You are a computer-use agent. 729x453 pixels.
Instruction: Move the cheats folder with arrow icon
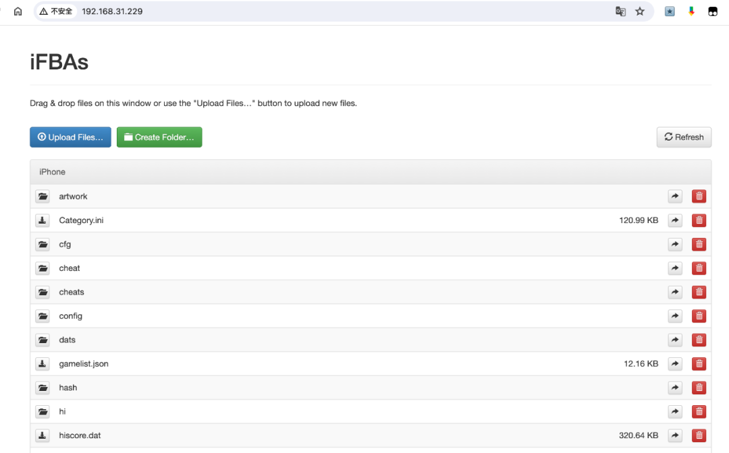pos(675,292)
